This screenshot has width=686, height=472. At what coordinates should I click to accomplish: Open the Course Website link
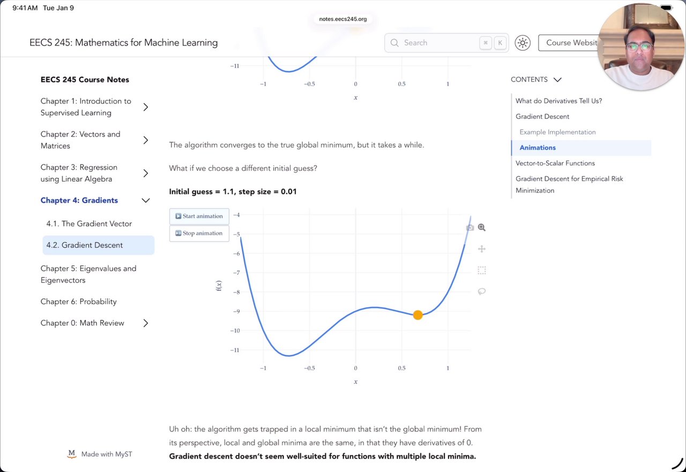tap(571, 43)
